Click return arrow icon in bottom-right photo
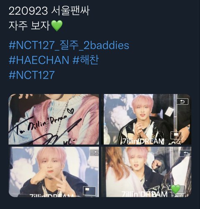Screen dimensions: 200x209 (x=185, y=154)
